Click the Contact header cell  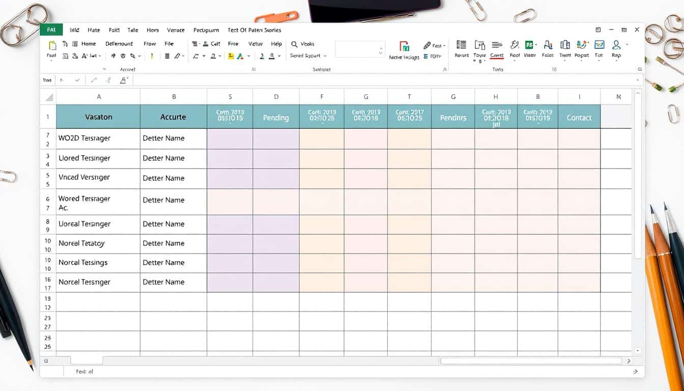click(x=579, y=117)
